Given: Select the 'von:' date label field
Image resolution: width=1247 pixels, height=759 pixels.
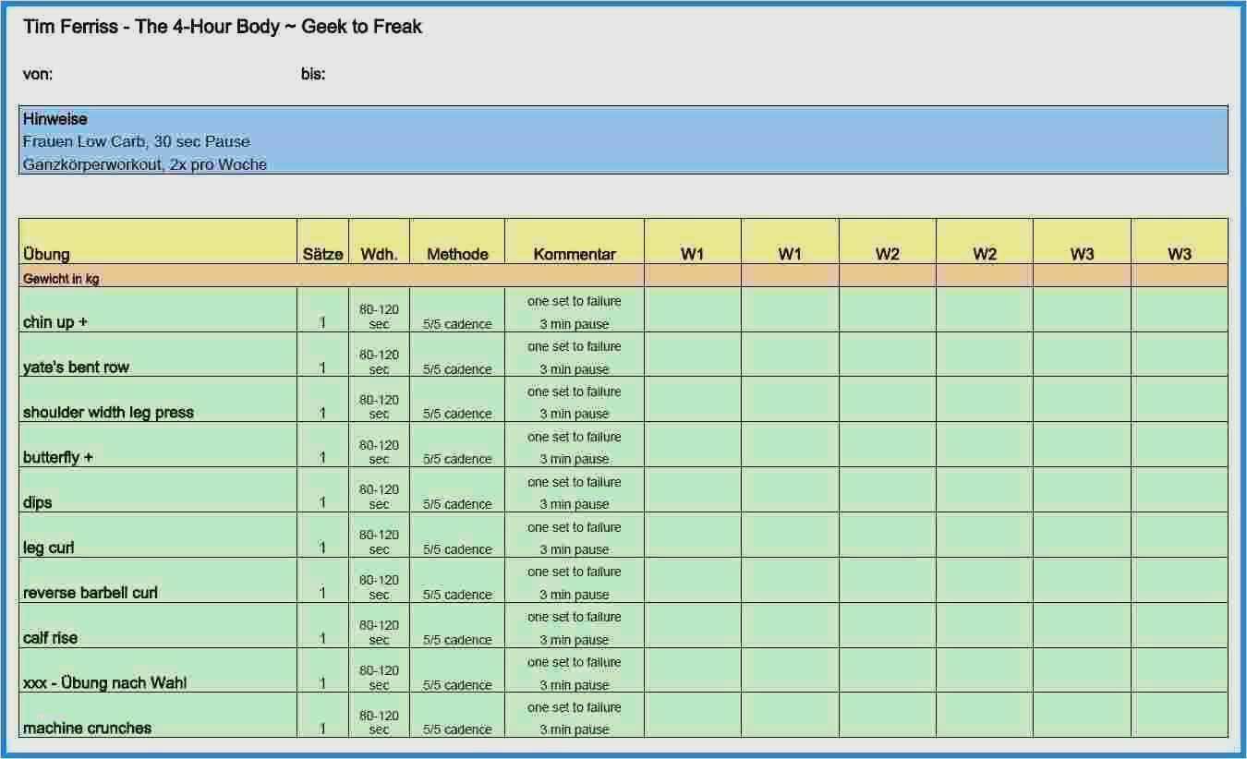Looking at the screenshot, I should 38,75.
